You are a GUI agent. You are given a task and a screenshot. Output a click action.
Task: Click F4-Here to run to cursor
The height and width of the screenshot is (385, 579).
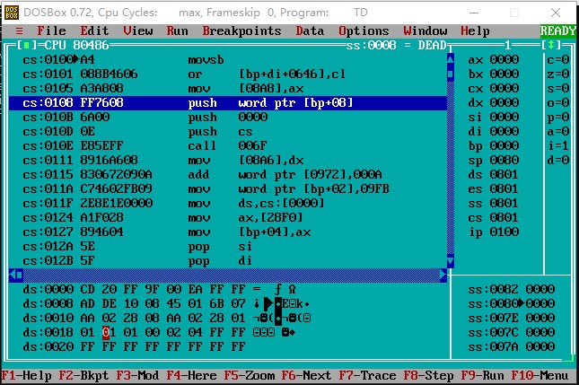[191, 376]
